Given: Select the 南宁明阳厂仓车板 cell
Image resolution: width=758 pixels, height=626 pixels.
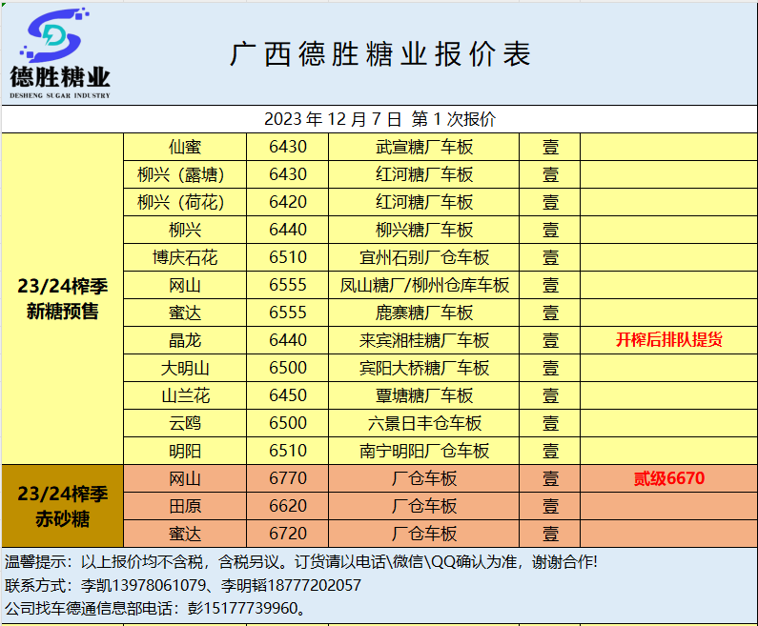Looking at the screenshot, I should pos(424,451).
